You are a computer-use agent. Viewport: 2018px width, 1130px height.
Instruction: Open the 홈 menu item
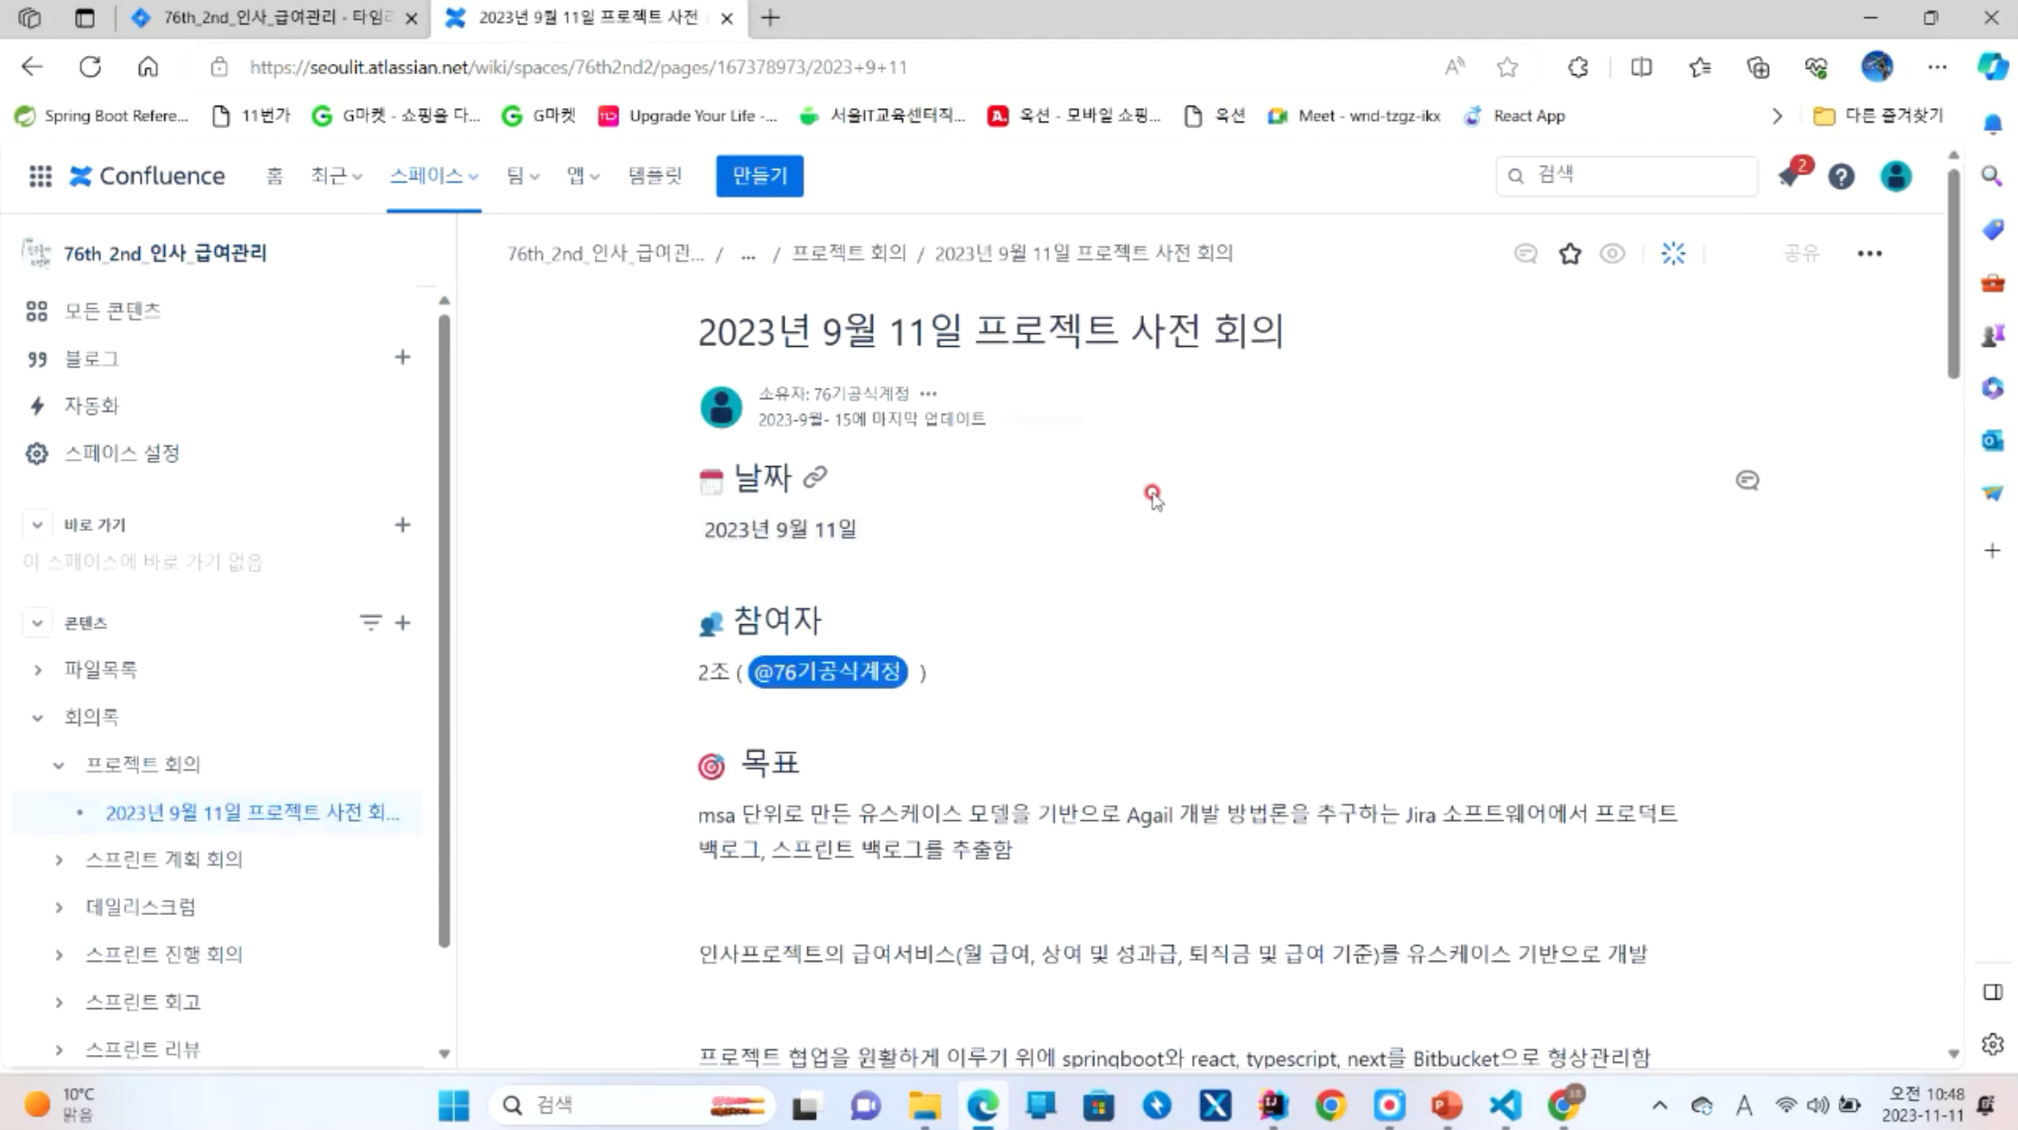[x=274, y=176]
